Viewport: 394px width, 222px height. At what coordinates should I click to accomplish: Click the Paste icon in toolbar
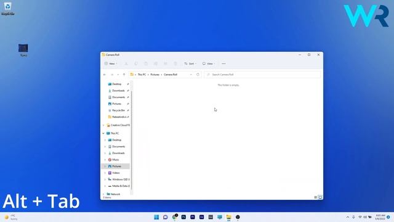(146, 64)
